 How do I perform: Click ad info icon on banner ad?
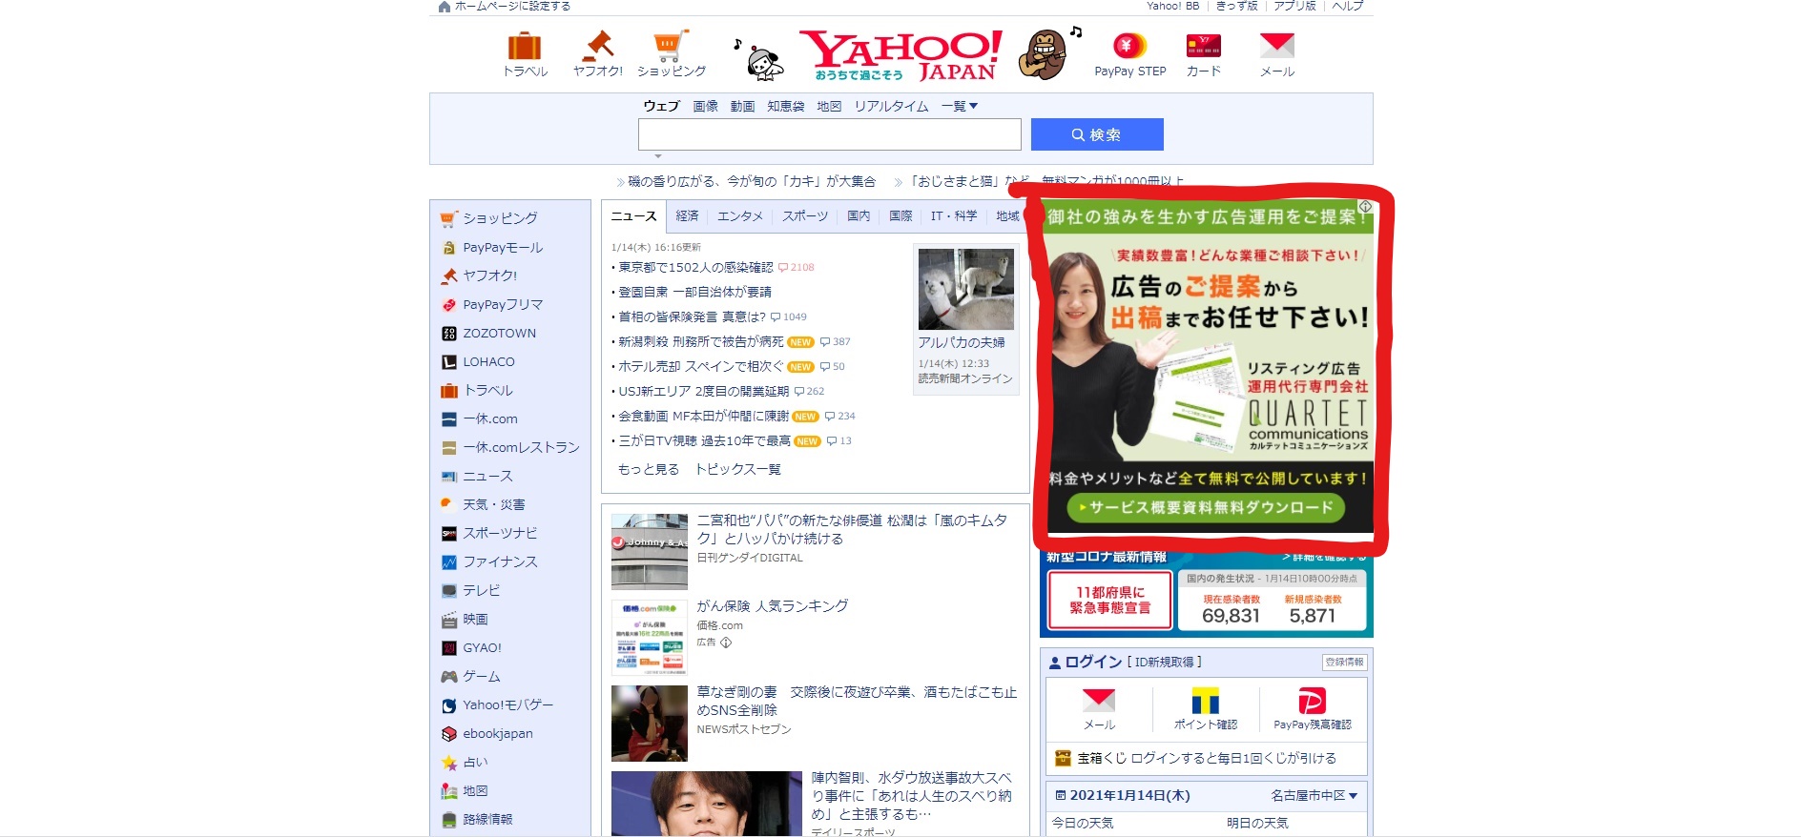point(1365,207)
